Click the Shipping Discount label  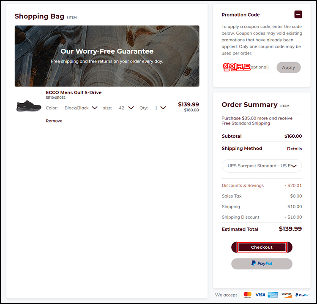tap(240, 217)
